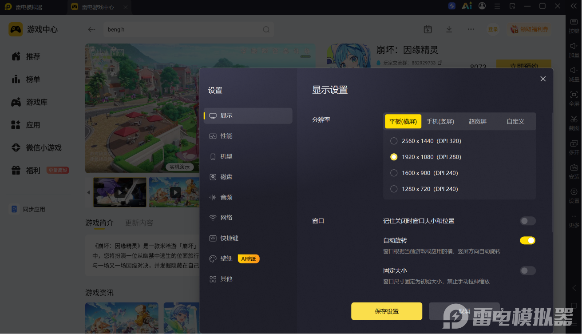Click the 取消 button
Screen dimensions: 582x334
tap(464, 311)
